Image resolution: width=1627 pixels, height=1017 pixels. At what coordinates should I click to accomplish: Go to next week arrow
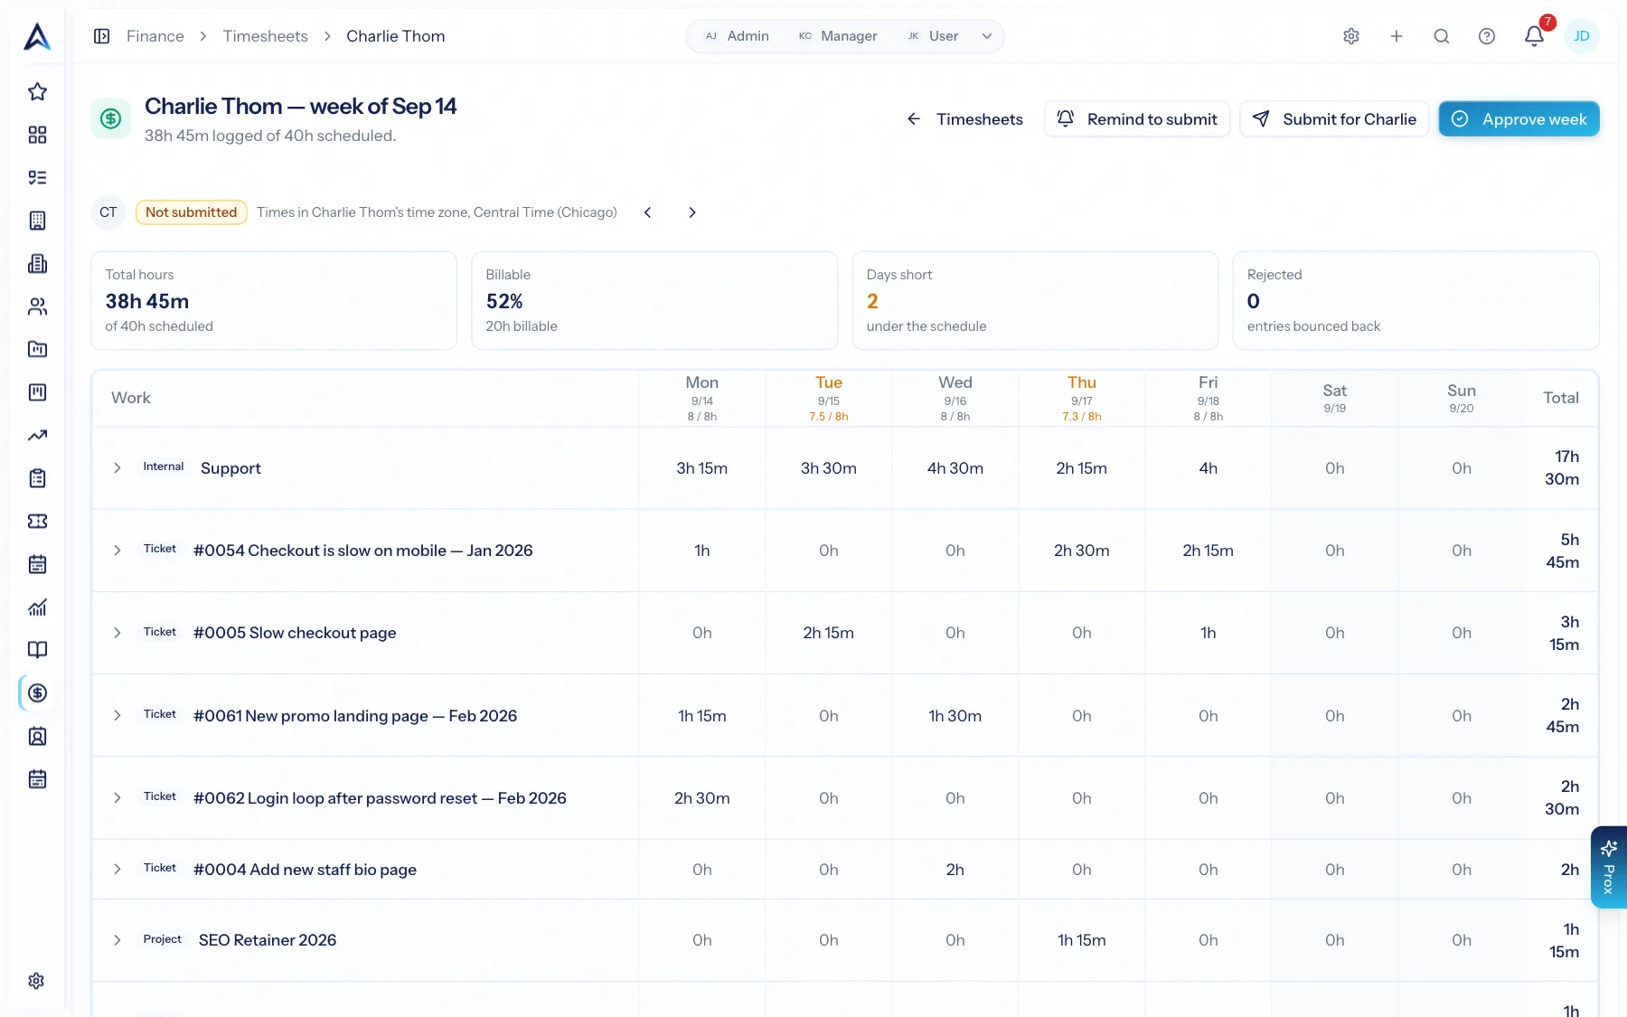click(x=692, y=212)
